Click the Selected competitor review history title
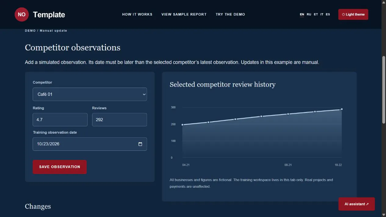 click(222, 85)
